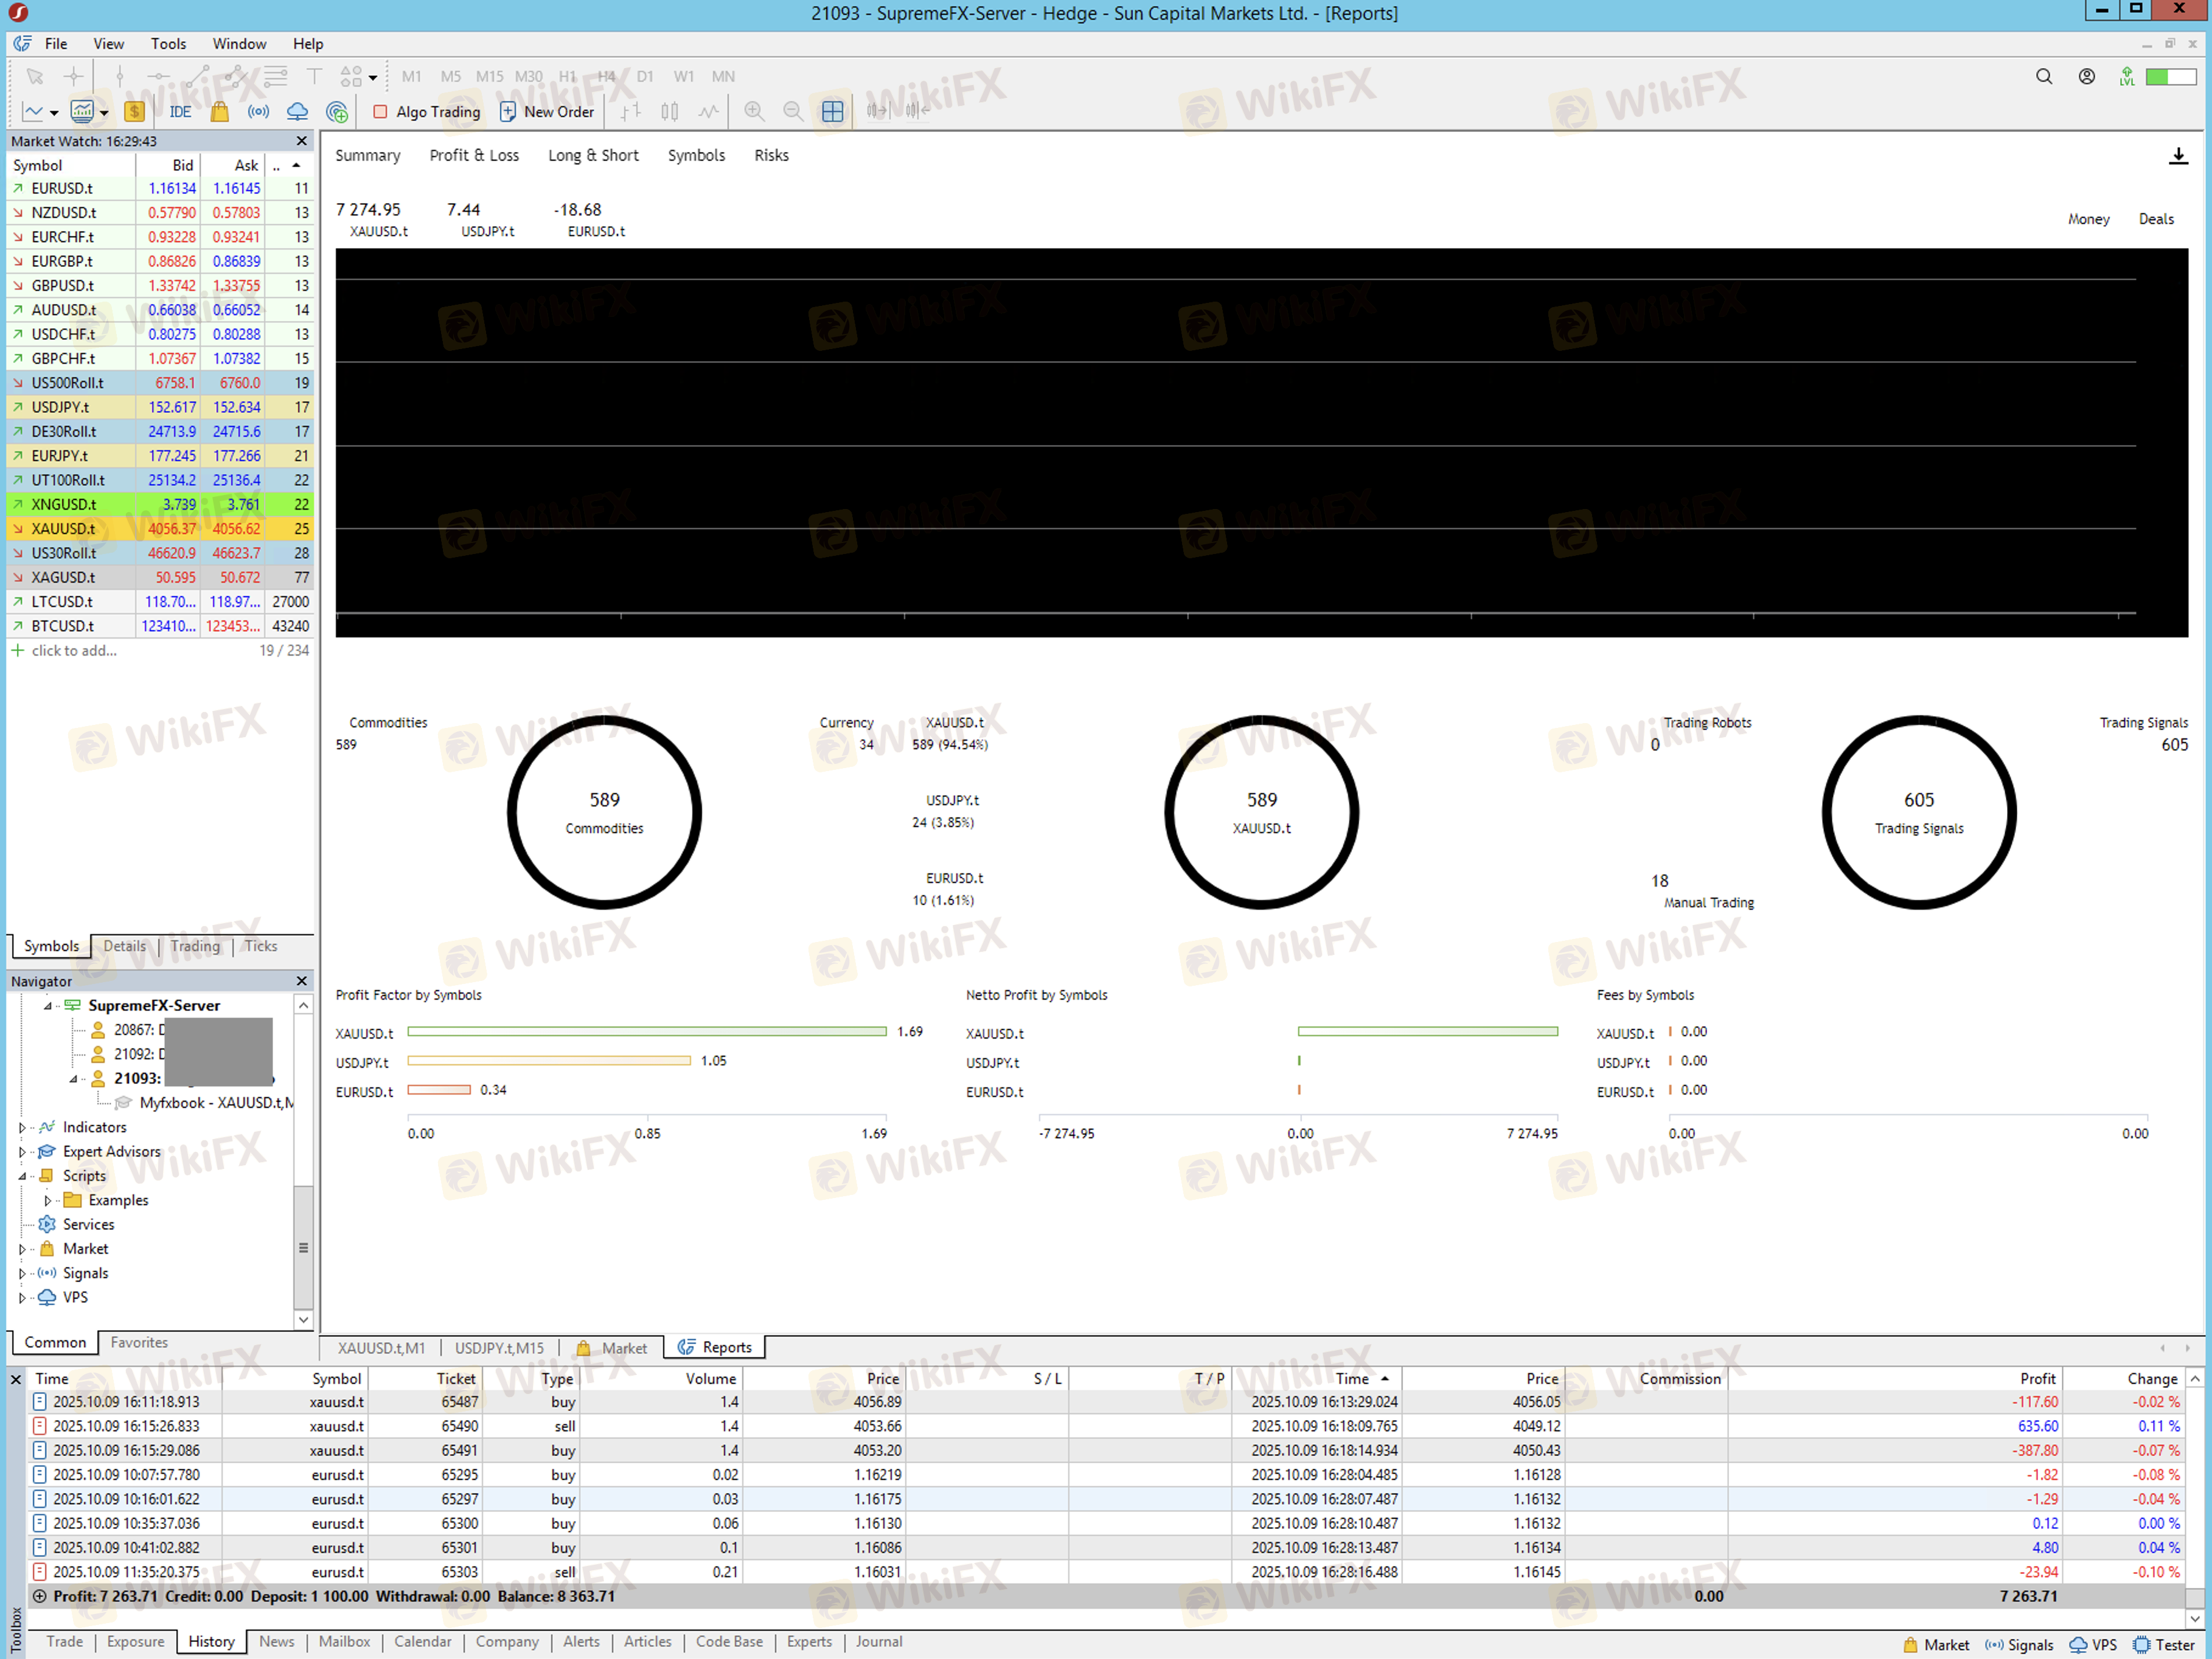Open the Tools menu
Viewport: 2212px width, 1659px height.
(168, 44)
